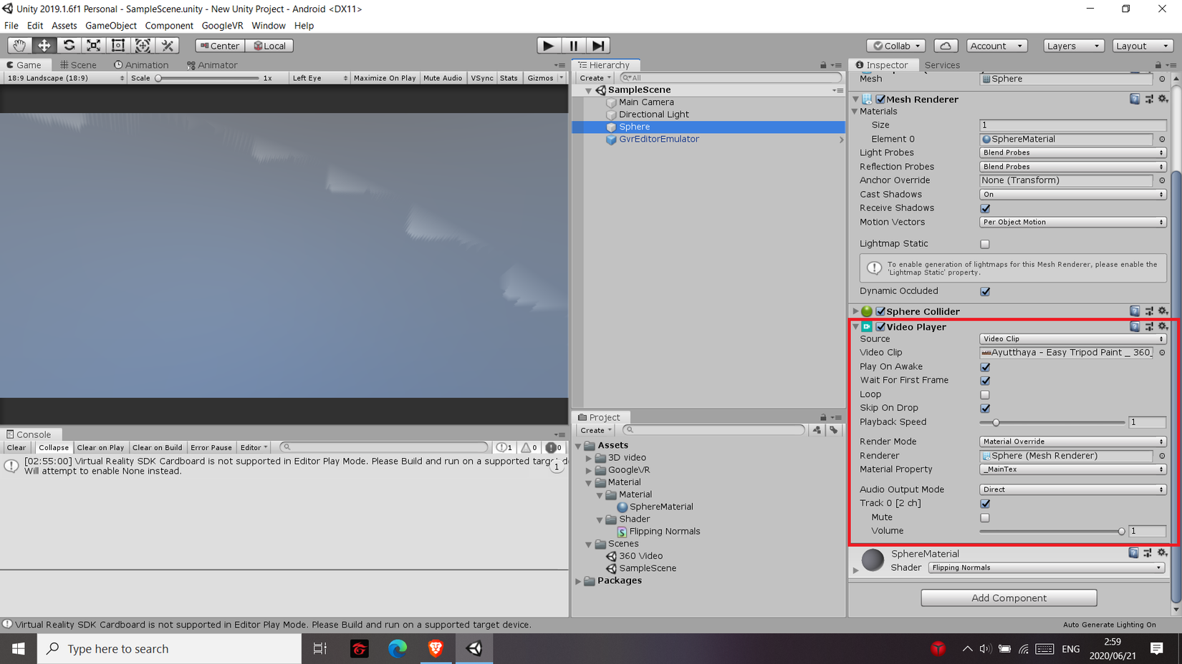
Task: Change the Render Mode dropdown
Action: coord(1072,441)
